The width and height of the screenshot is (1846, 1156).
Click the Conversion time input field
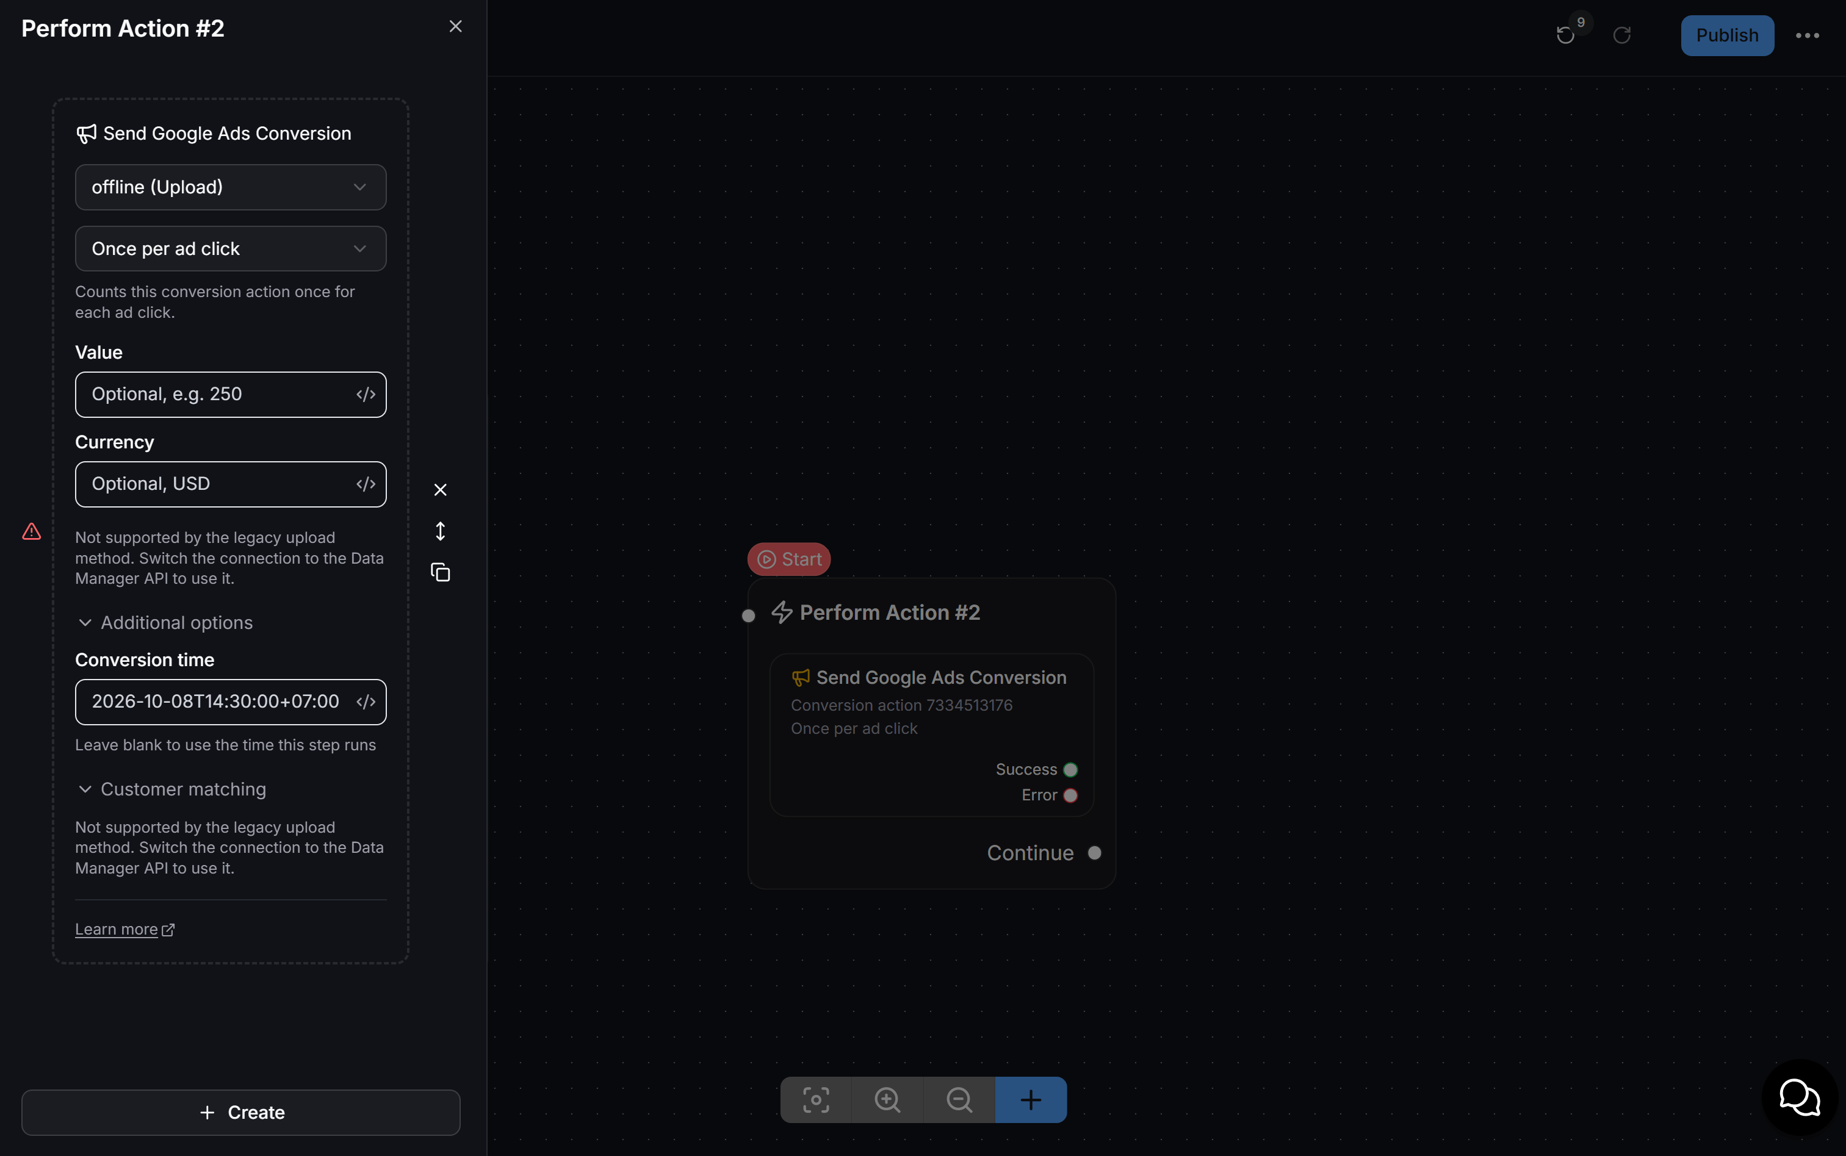230,702
